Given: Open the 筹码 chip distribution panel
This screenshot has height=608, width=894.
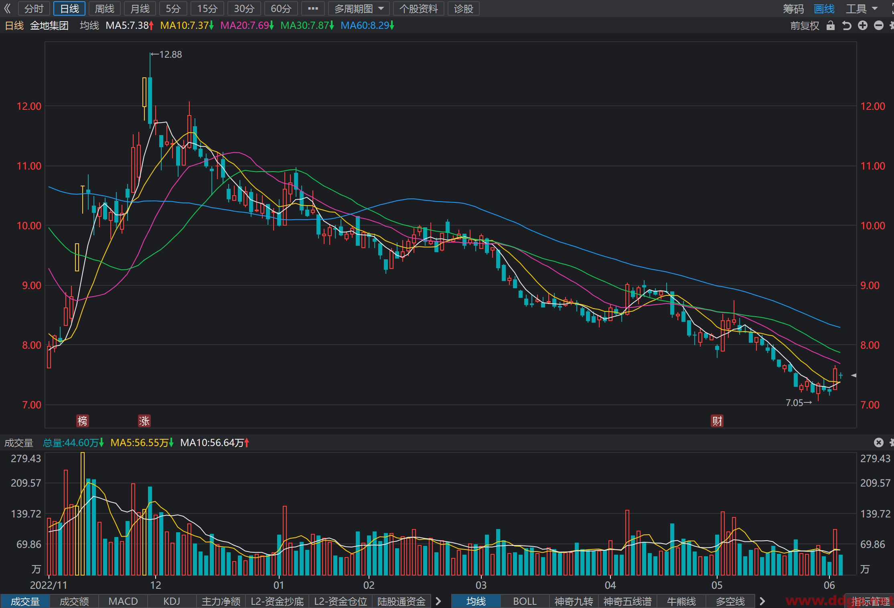Looking at the screenshot, I should [x=793, y=9].
